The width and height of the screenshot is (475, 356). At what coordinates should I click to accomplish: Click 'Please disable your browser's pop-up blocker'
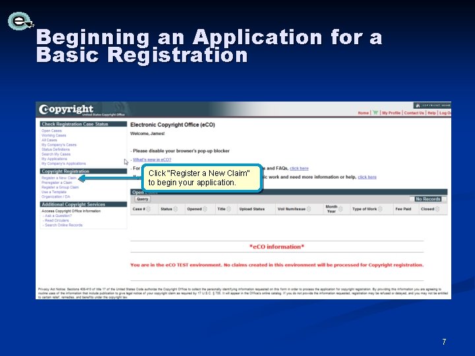[181, 151]
